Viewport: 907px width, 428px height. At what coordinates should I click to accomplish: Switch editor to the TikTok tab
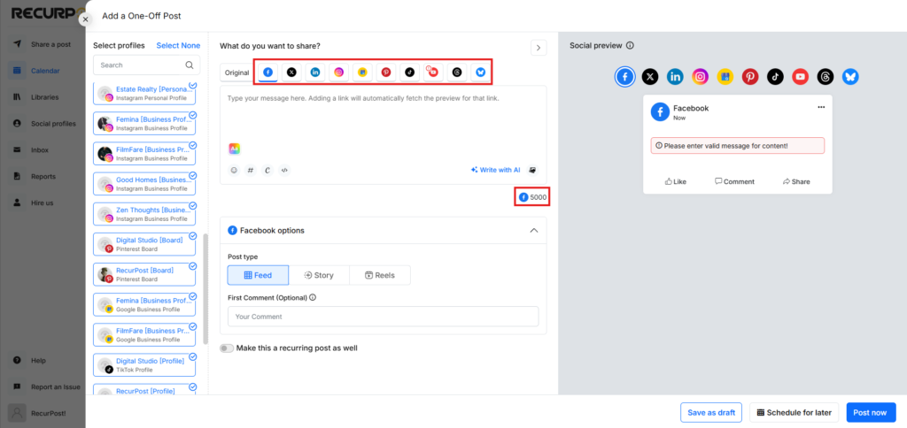click(409, 73)
